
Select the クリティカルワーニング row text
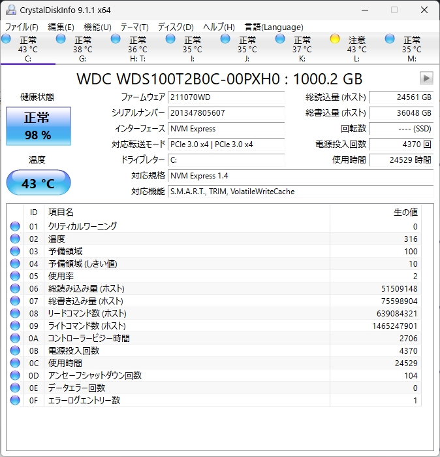(82, 226)
